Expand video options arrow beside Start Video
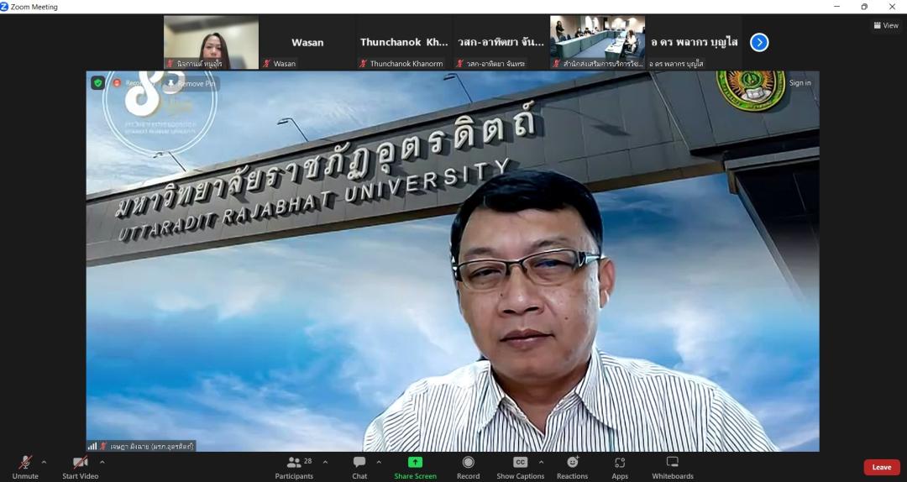The height and width of the screenshot is (482, 907). [x=102, y=462]
